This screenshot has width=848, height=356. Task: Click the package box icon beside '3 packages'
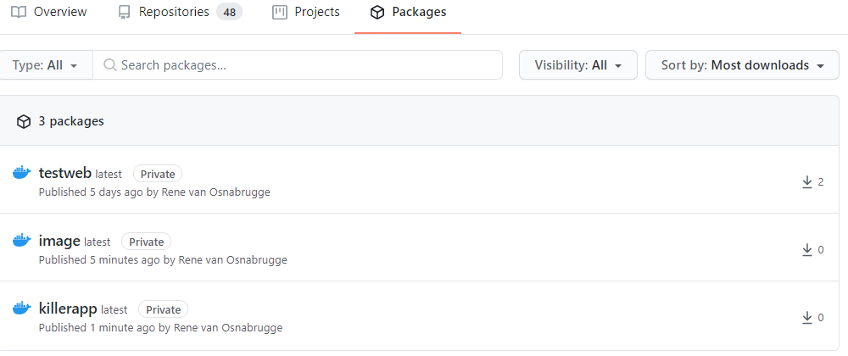[24, 121]
